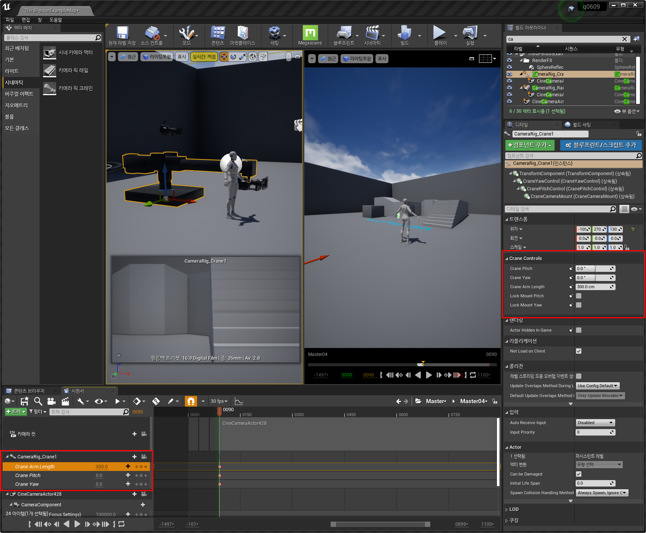646x533 pixels.
Task: Open File menu
Action: (x=10, y=20)
